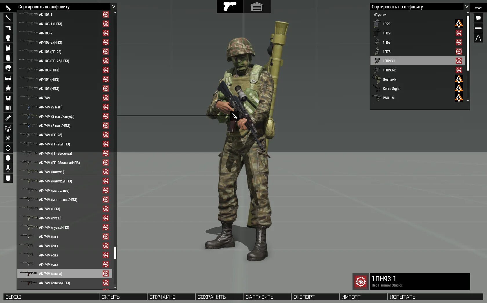
Task: Select the watch category icon
Action: (8, 148)
